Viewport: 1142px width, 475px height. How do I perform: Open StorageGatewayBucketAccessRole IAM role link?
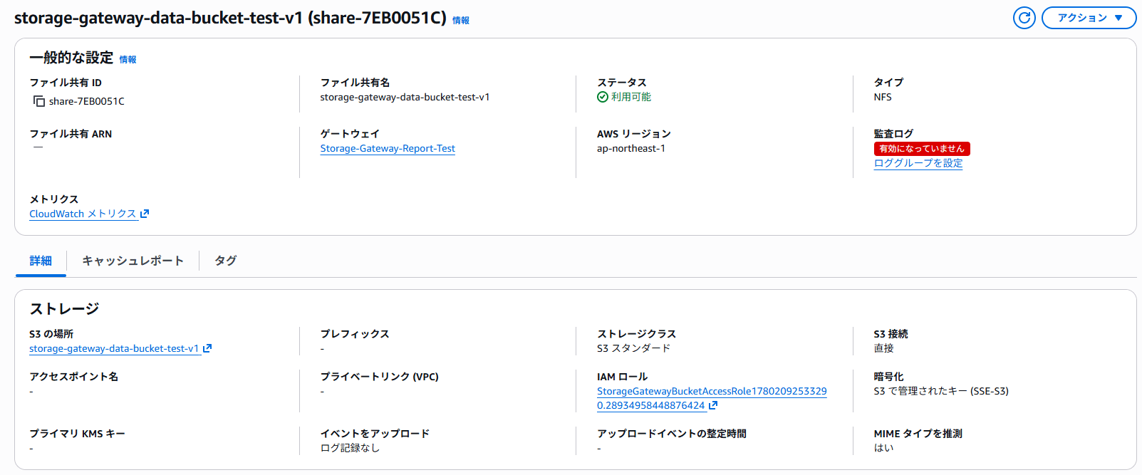(712, 398)
